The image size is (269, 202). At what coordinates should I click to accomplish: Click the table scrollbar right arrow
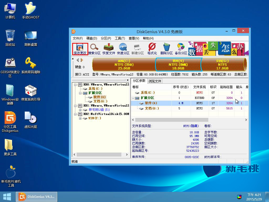pyautogui.click(x=246, y=120)
